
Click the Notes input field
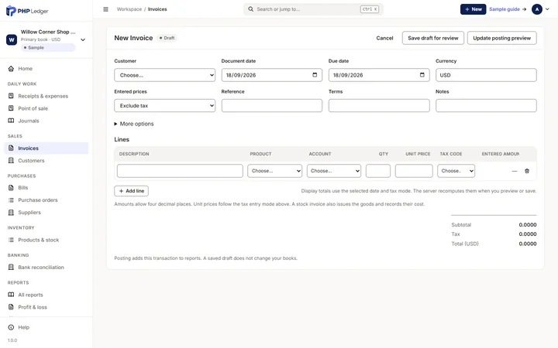[x=486, y=106]
